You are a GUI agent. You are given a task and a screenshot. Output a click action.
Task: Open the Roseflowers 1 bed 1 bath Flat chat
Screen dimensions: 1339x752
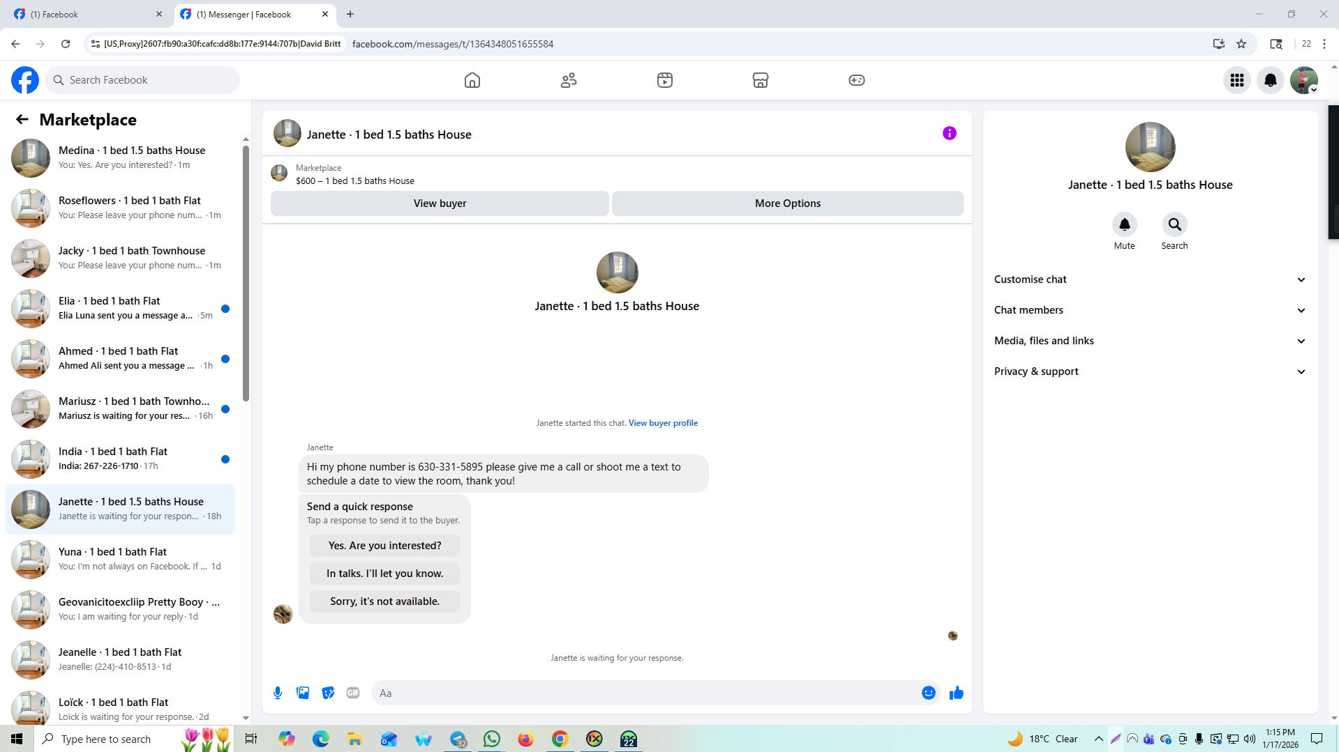click(x=121, y=208)
